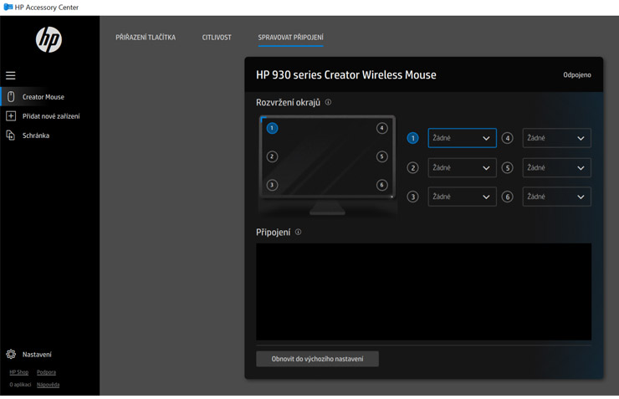This screenshot has width=619, height=399.
Task: Select edge zone 5 on the monitor preview
Action: [381, 156]
